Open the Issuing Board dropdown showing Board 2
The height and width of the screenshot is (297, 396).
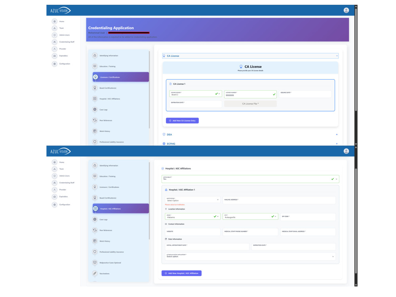[196, 94]
